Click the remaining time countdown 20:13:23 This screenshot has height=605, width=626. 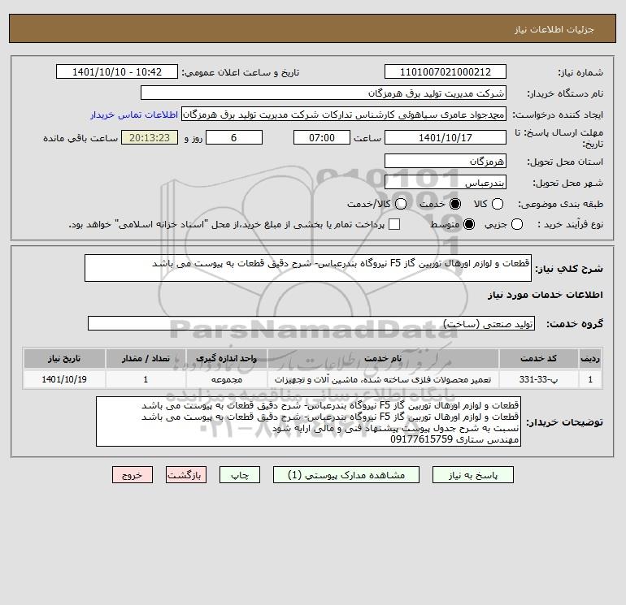tap(150, 137)
